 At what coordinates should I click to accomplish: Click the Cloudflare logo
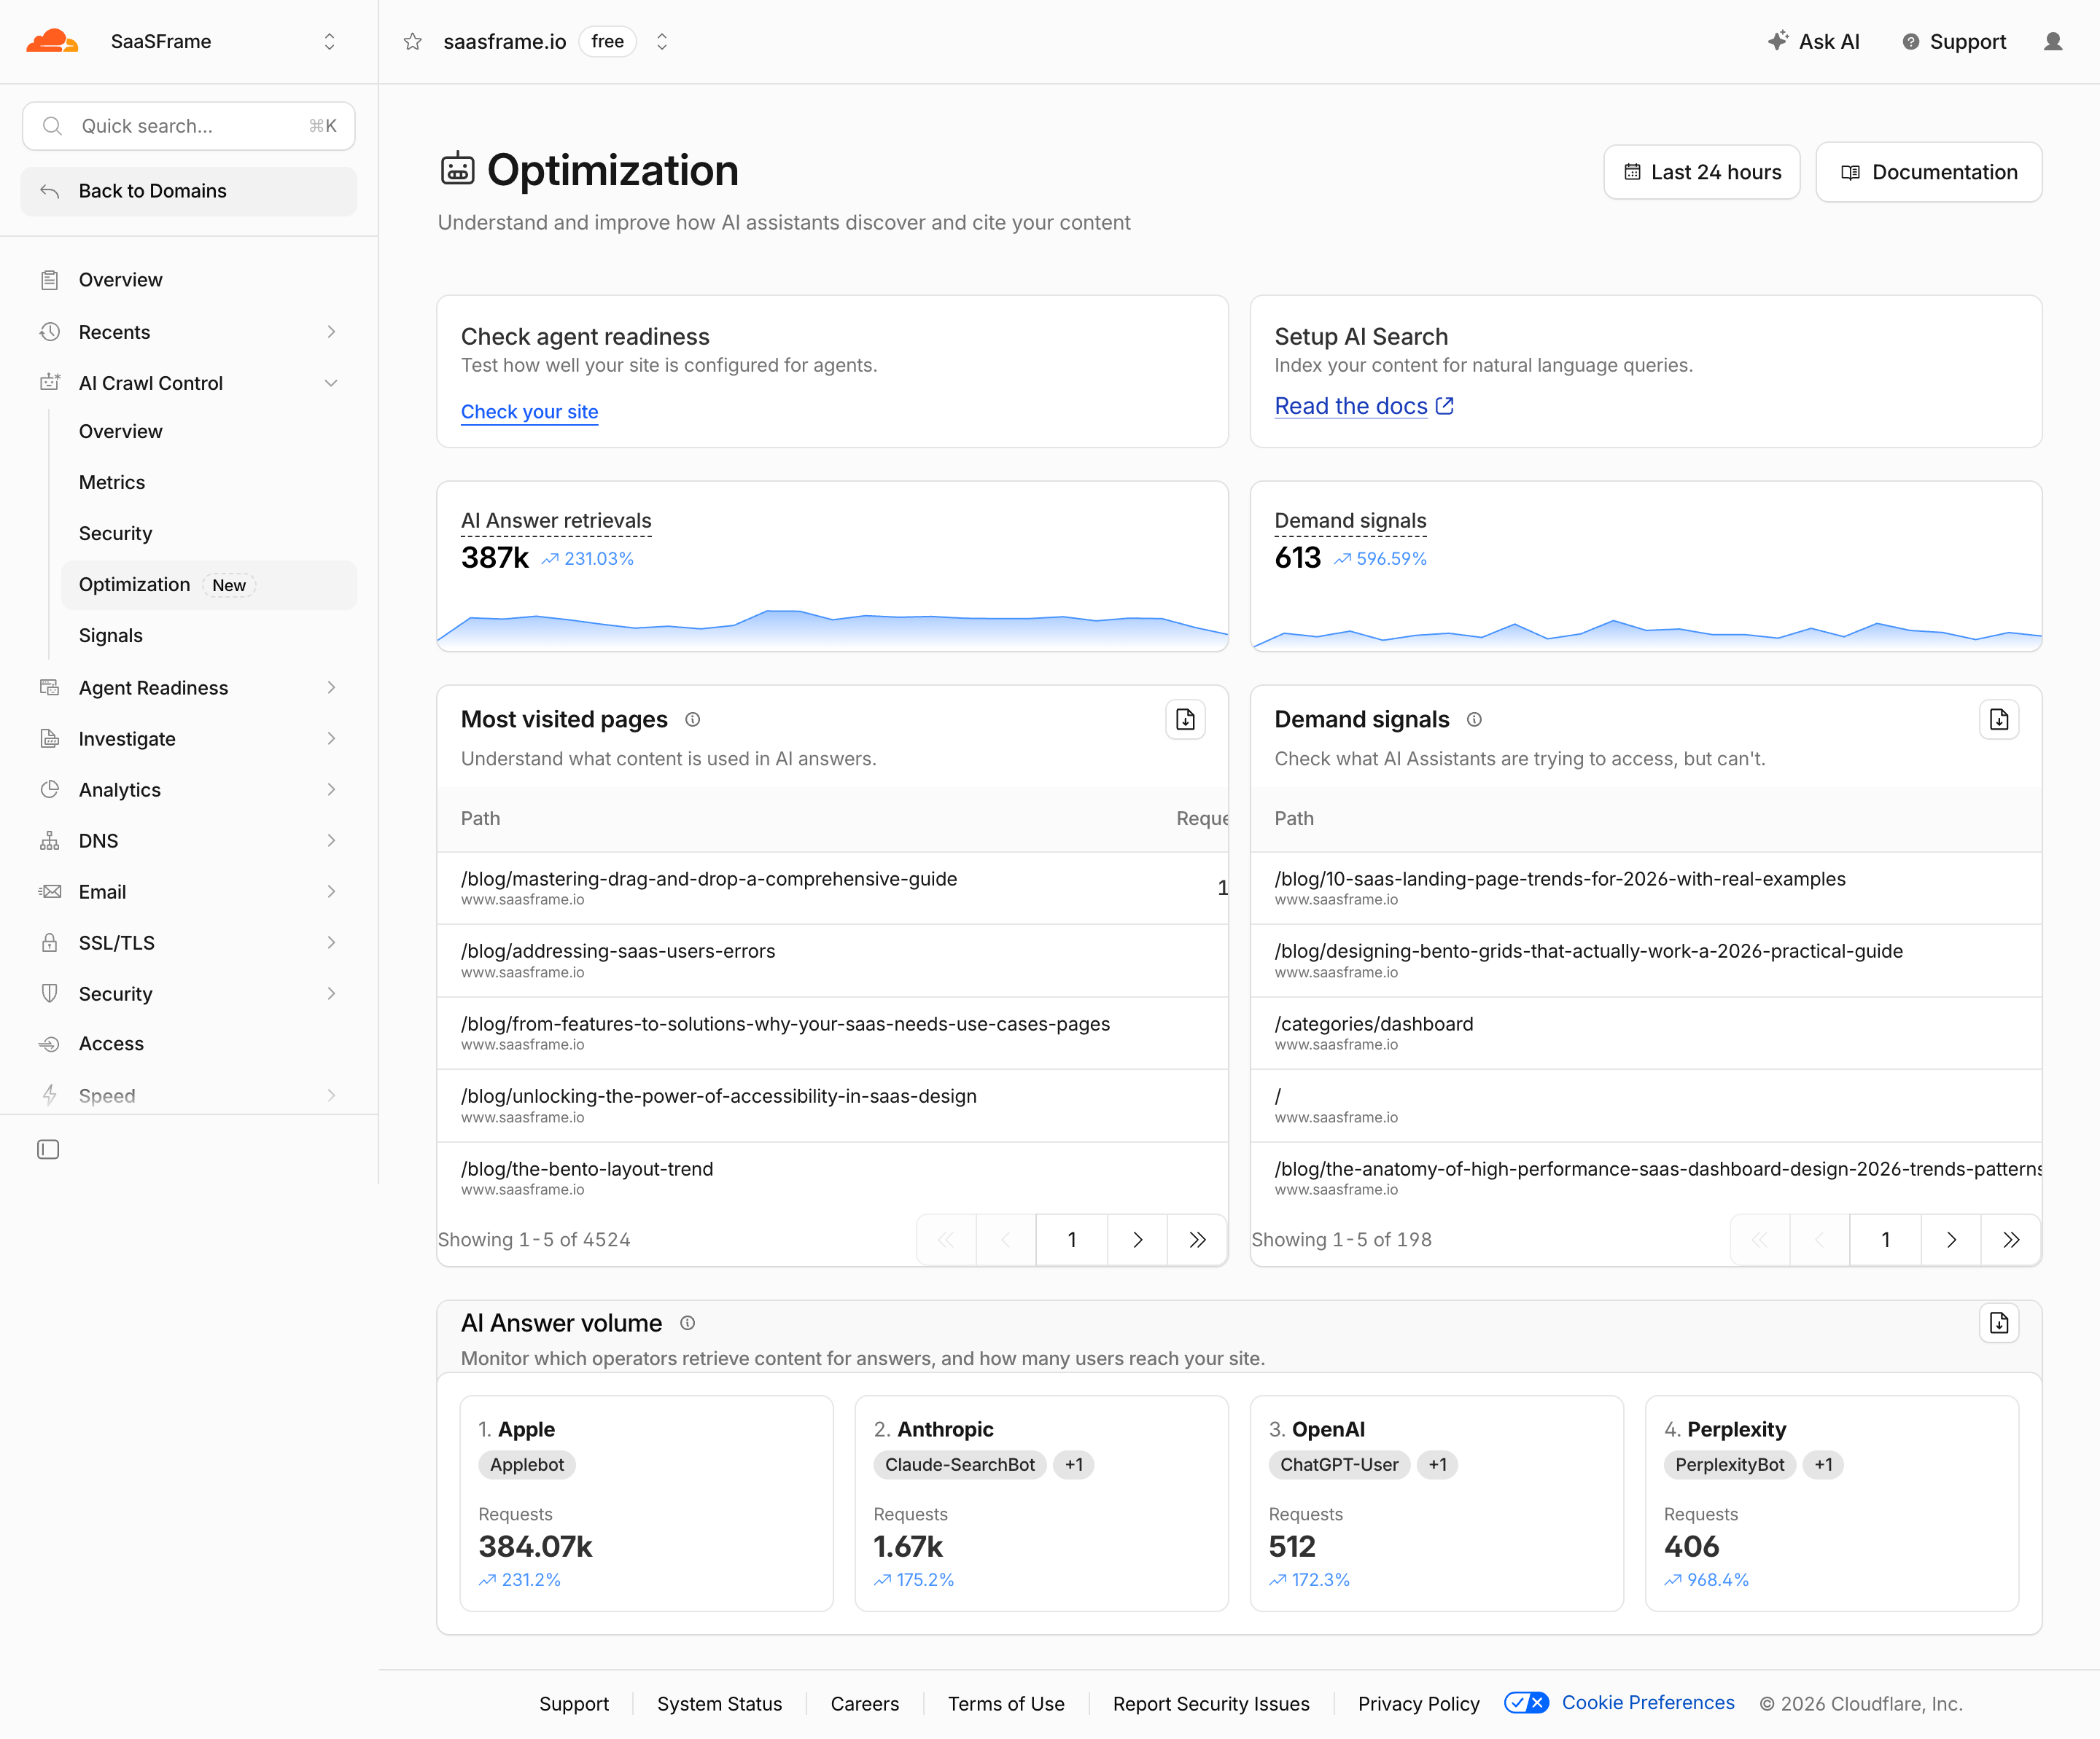52,41
